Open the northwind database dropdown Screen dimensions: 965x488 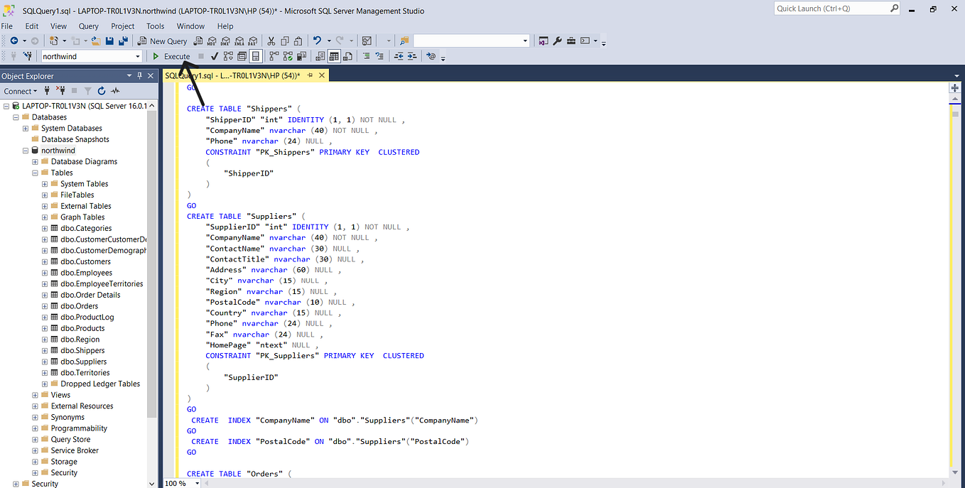pos(139,55)
